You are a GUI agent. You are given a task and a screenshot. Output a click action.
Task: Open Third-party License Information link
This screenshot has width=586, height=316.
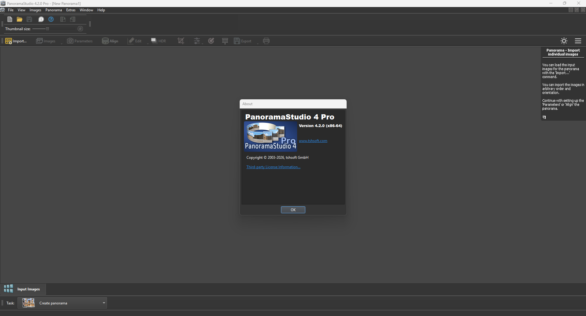(x=273, y=167)
